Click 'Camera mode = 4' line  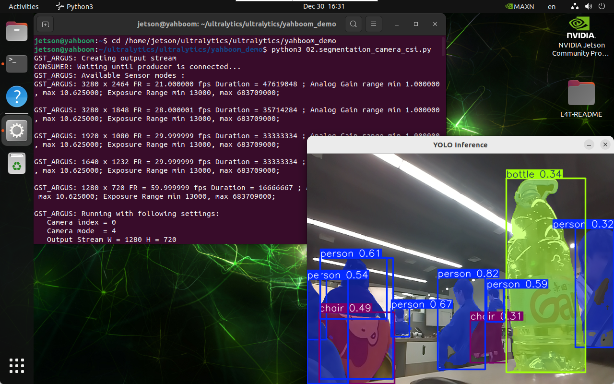tap(82, 231)
